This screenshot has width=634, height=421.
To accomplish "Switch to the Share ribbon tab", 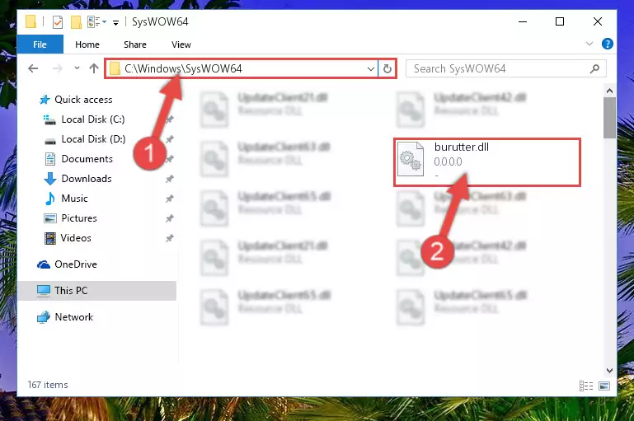I will [x=135, y=44].
